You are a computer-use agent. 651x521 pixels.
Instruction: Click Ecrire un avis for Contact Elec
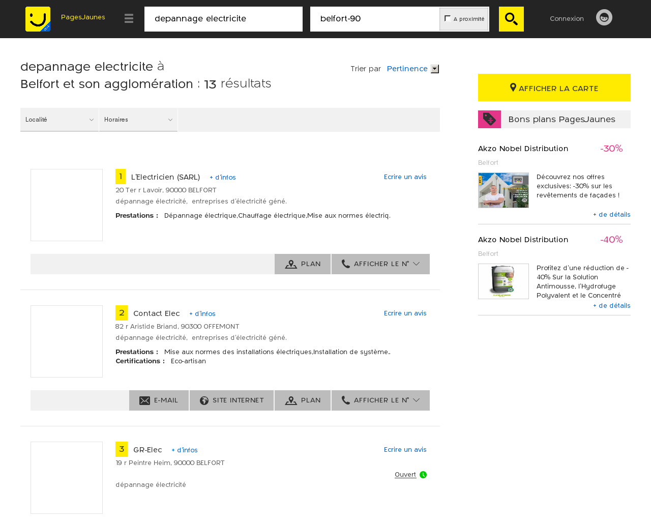pos(405,313)
